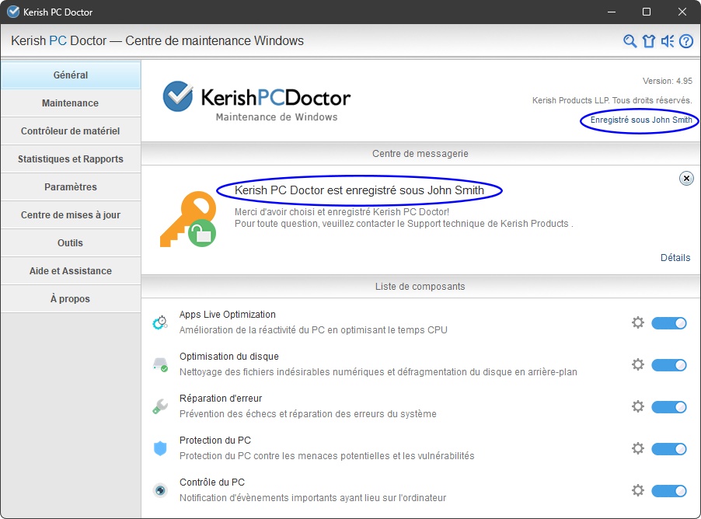This screenshot has height=519, width=701.
Task: Open settings gear for Optimisation du disque
Action: tap(638, 364)
